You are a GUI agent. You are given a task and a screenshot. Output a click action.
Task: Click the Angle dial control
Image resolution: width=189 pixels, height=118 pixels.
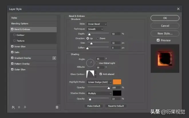click(90, 63)
